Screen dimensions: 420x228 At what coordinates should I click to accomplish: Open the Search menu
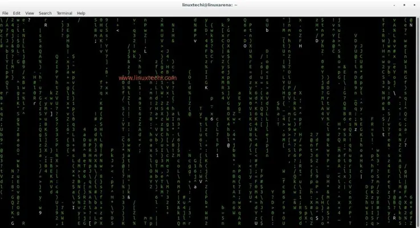(45, 13)
